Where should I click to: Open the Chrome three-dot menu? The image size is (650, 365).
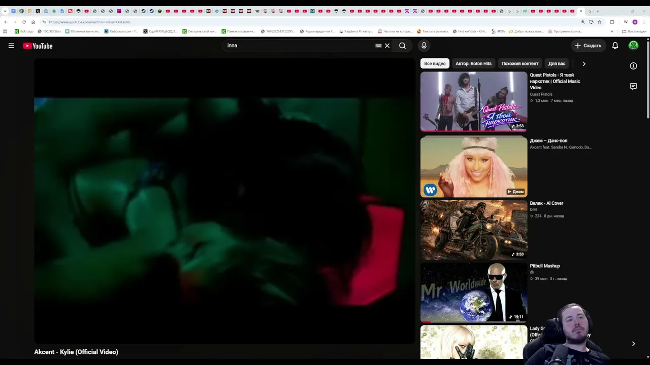click(644, 22)
